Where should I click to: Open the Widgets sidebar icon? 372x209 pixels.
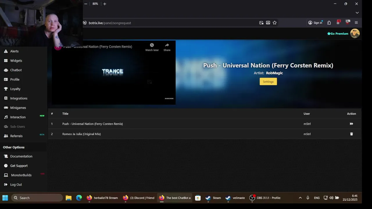pyautogui.click(x=6, y=61)
